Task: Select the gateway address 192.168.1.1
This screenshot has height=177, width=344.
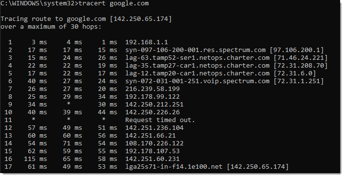Action: click(x=147, y=42)
